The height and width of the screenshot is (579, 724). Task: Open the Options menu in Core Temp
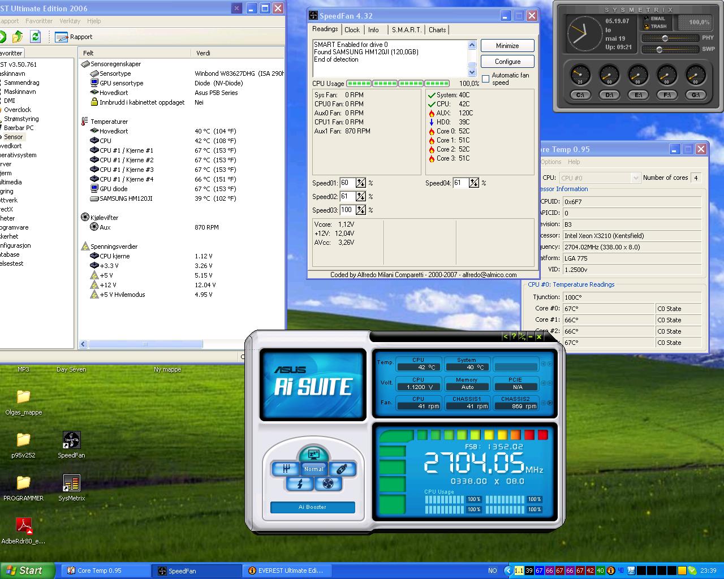point(551,162)
